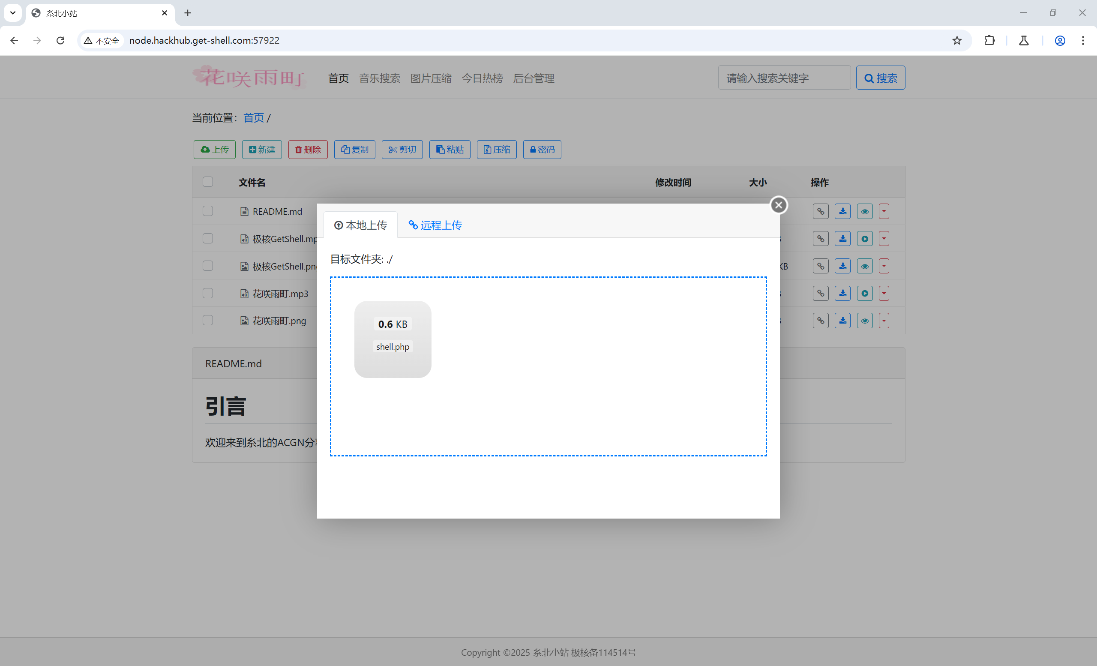
Task: Expand more actions for 花咲雨町.mp3
Action: pos(884,294)
